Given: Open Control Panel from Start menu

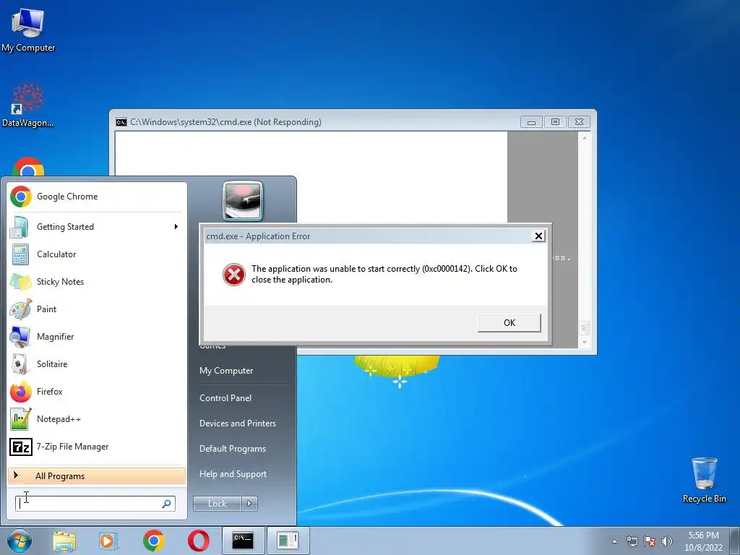Looking at the screenshot, I should click(x=225, y=398).
